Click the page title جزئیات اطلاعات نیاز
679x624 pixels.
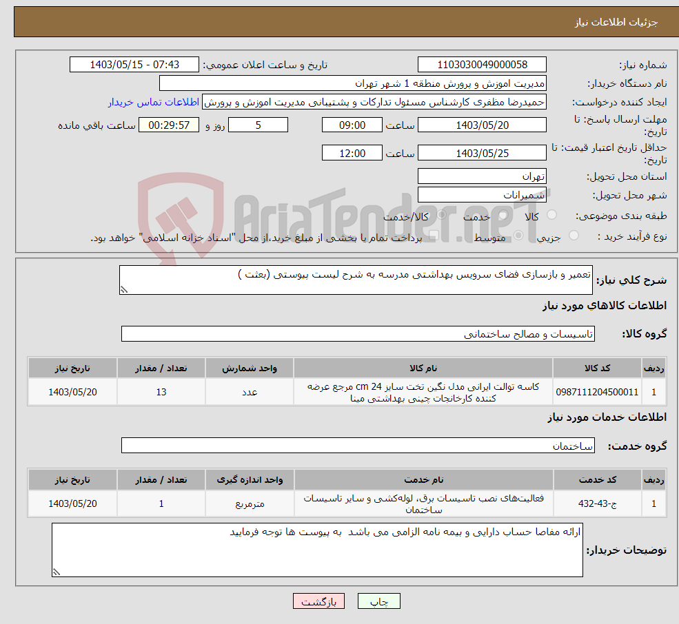click(616, 22)
